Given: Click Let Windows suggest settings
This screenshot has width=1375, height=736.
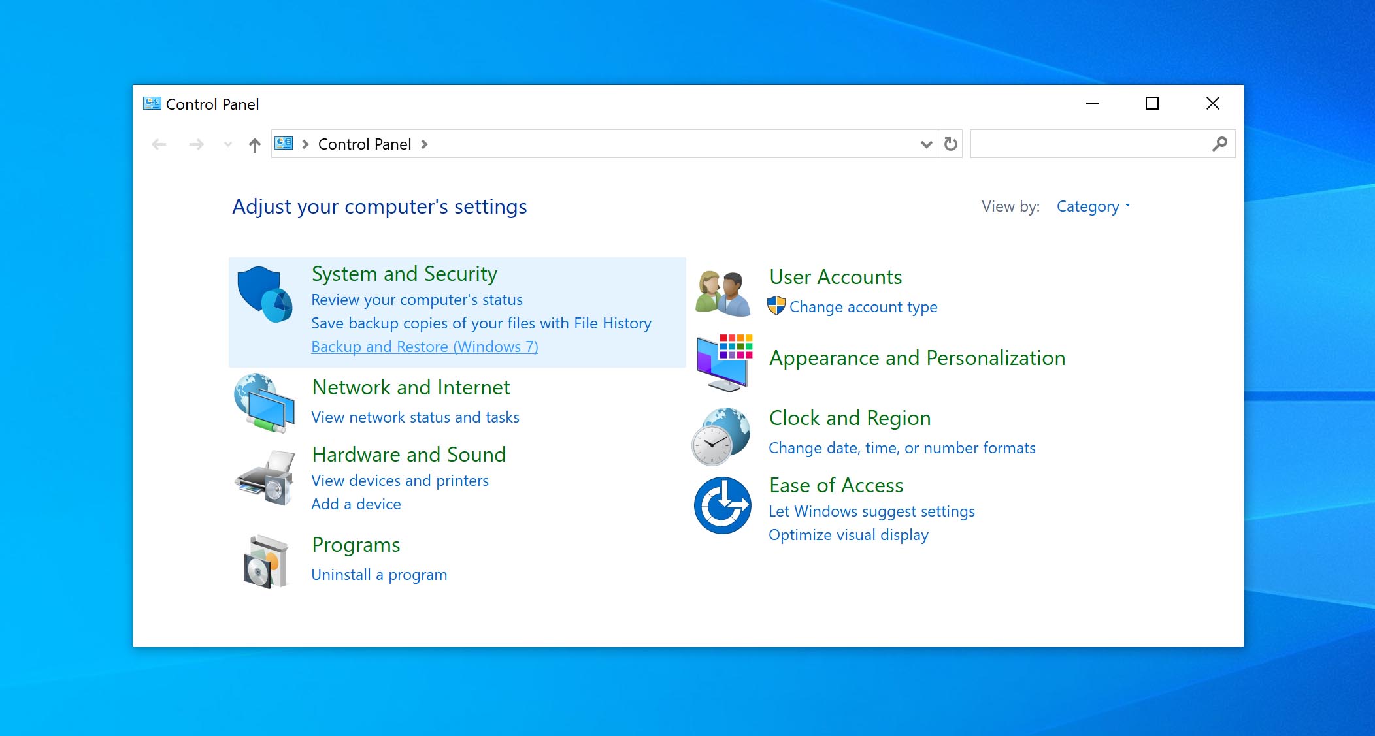Looking at the screenshot, I should click(x=872, y=511).
